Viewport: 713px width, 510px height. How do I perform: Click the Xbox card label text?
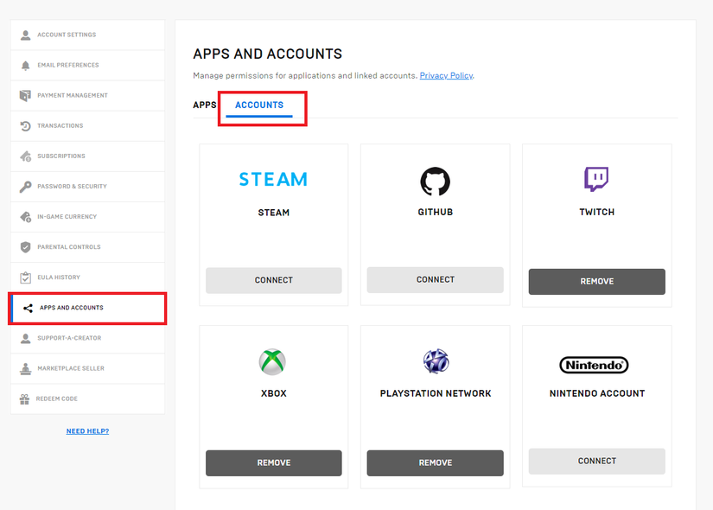[274, 393]
